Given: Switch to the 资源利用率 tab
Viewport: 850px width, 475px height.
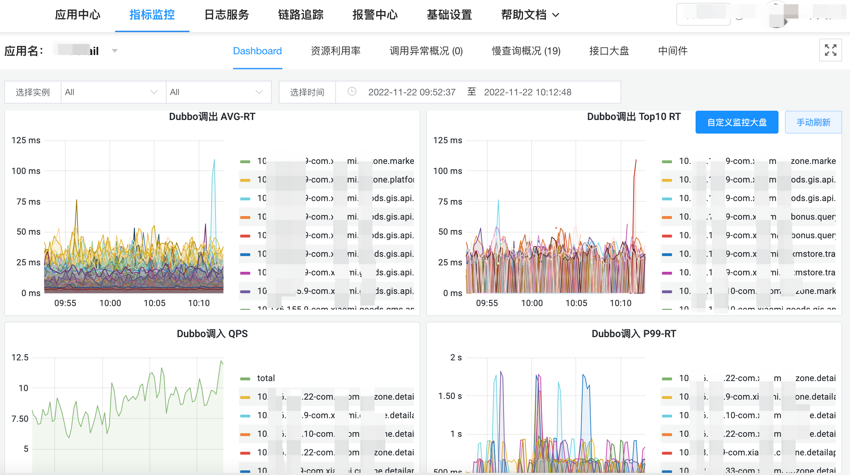Looking at the screenshot, I should point(335,51).
